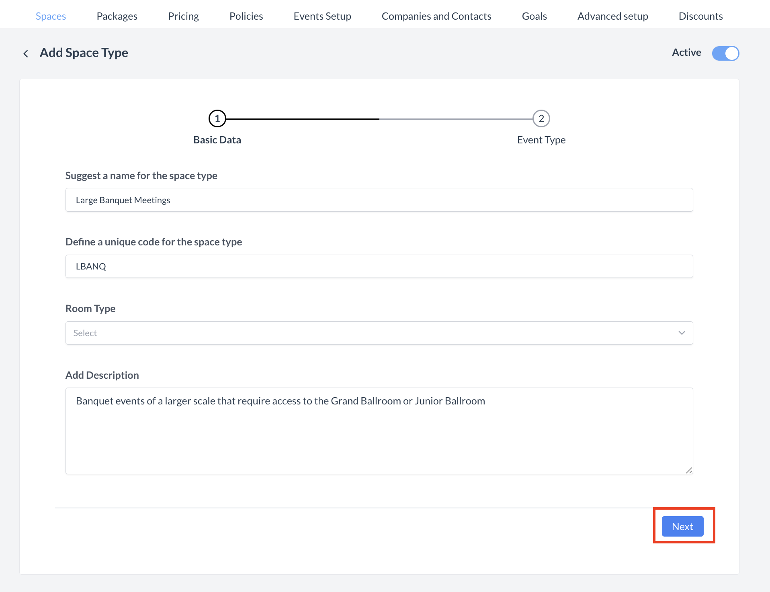Open Companies and Contacts tab
The height and width of the screenshot is (592, 770).
[436, 16]
